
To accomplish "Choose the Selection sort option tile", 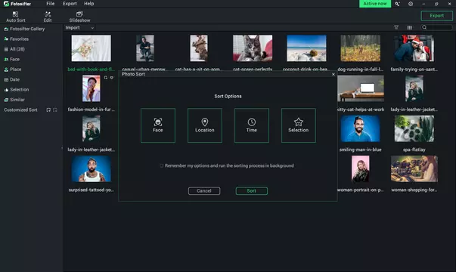I will (299, 125).
